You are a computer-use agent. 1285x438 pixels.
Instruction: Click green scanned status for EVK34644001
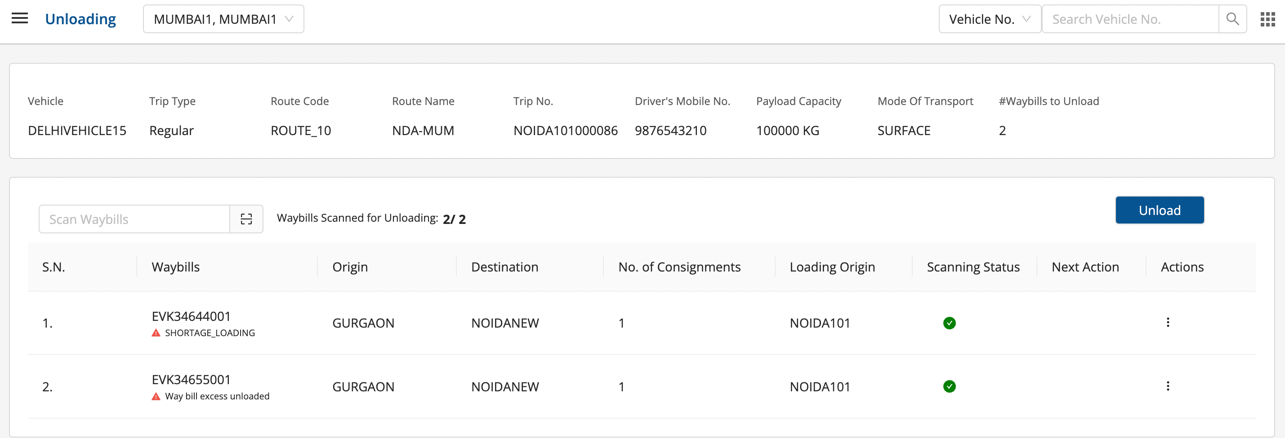click(x=949, y=323)
